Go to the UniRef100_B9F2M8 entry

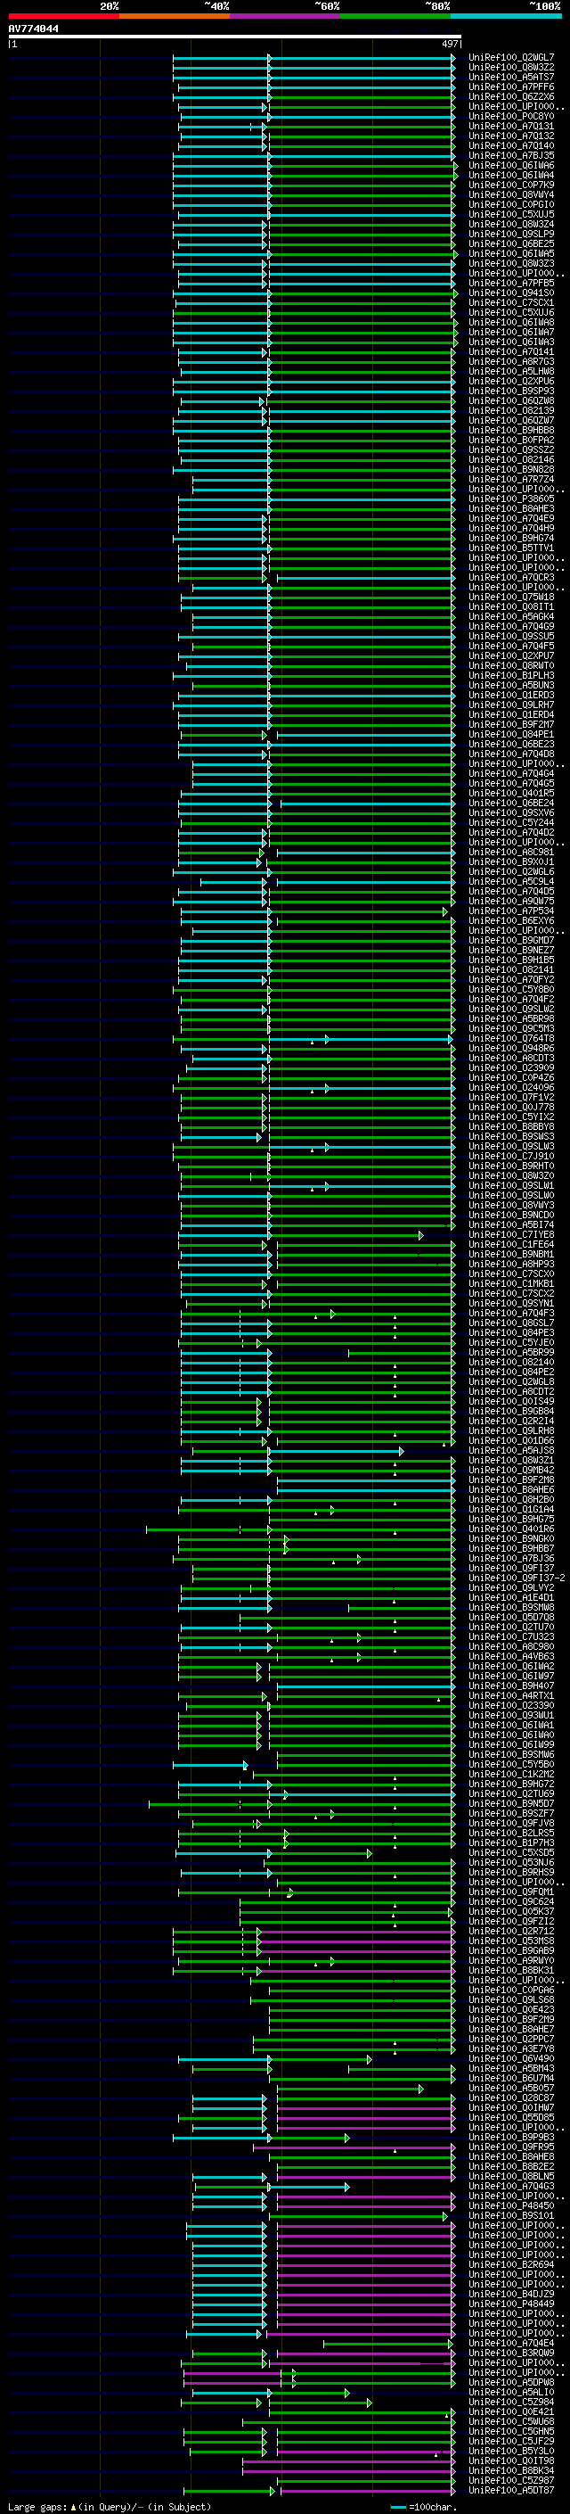[x=510, y=1480]
